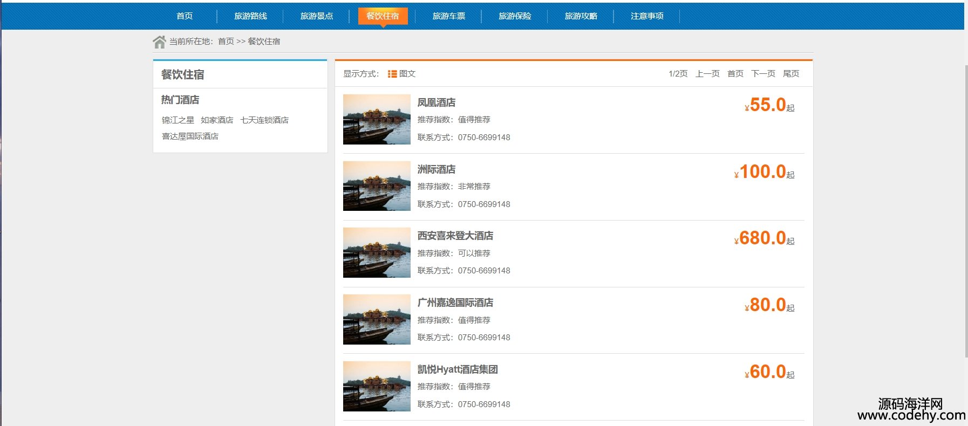Open the 锦江之星 hot hotel link
The image size is (968, 426).
point(178,120)
